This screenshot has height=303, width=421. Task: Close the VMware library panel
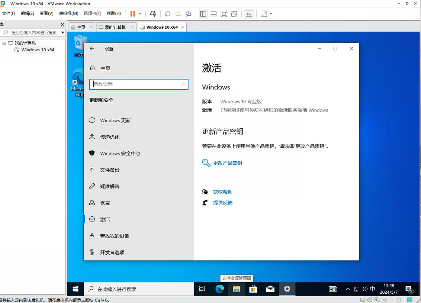click(62, 25)
